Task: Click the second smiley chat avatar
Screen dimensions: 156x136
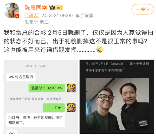Action: pos(71,108)
